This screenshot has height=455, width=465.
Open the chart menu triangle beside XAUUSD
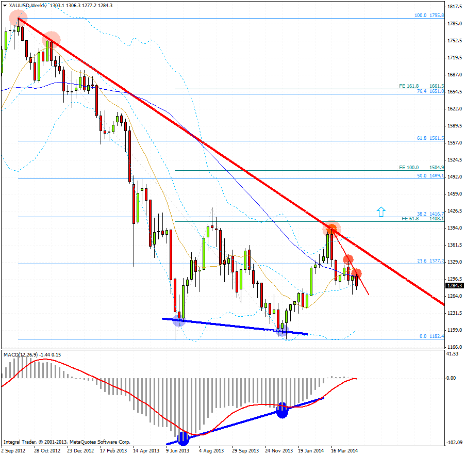tap(5, 6)
